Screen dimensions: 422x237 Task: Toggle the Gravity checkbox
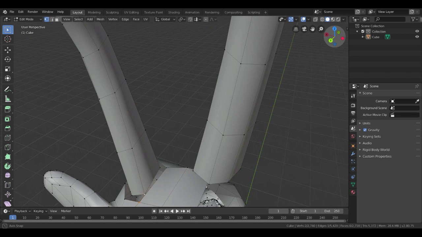click(365, 130)
